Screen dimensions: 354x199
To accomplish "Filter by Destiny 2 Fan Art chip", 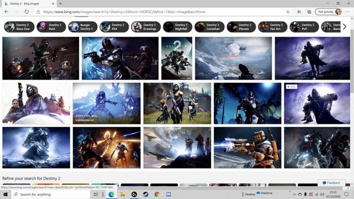I will [x=273, y=27].
